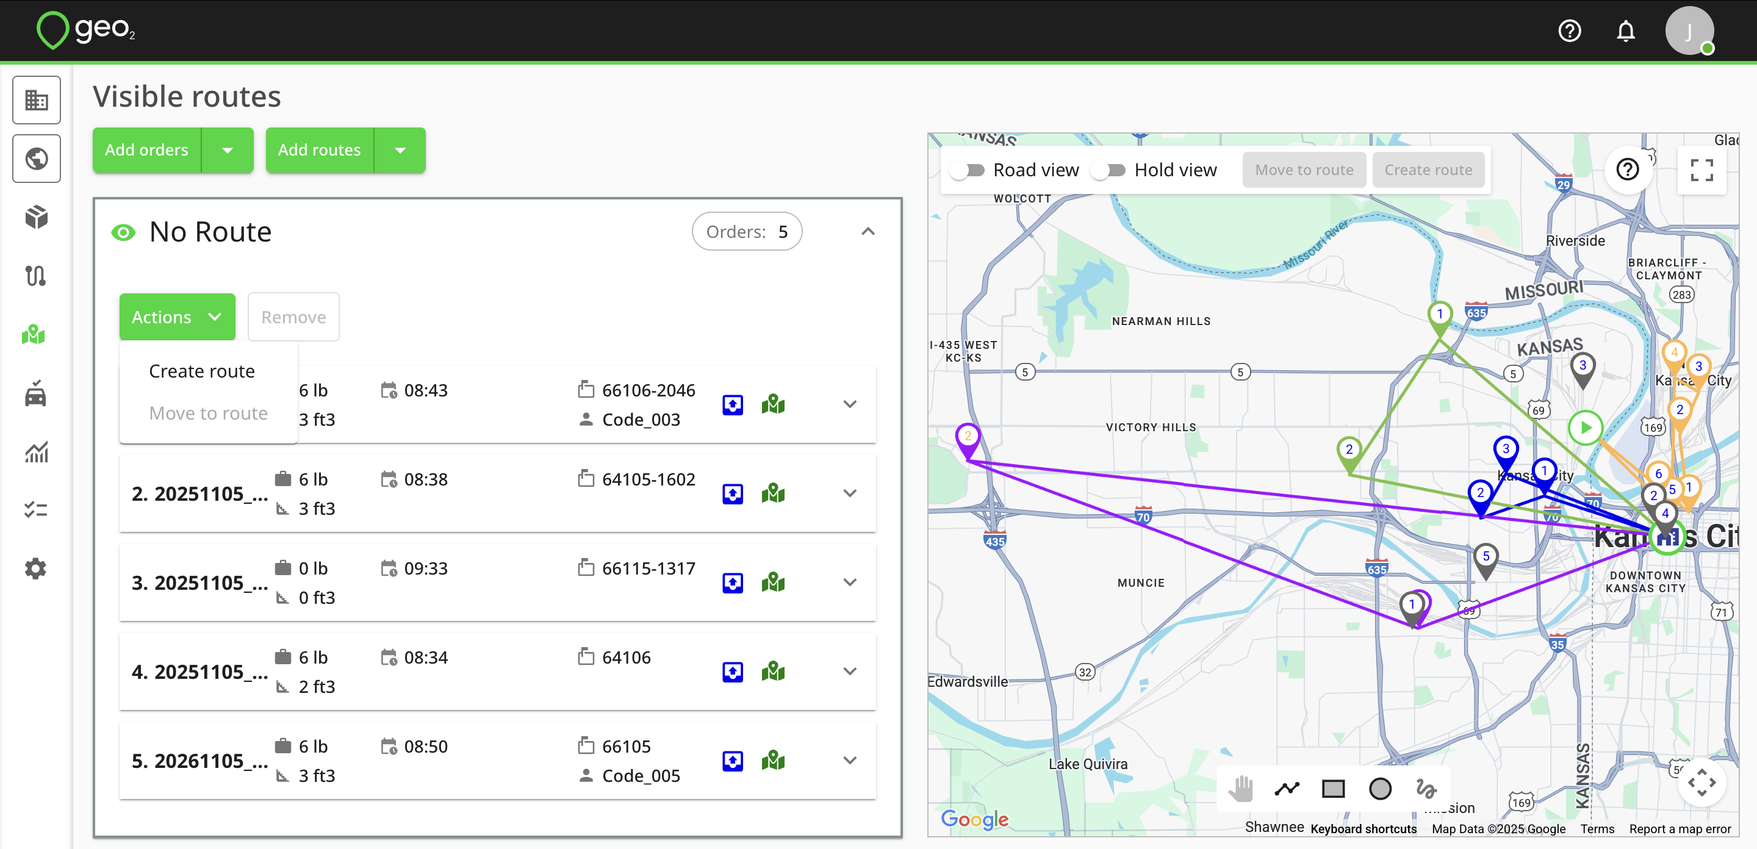Open the notifications bell

1626,30
